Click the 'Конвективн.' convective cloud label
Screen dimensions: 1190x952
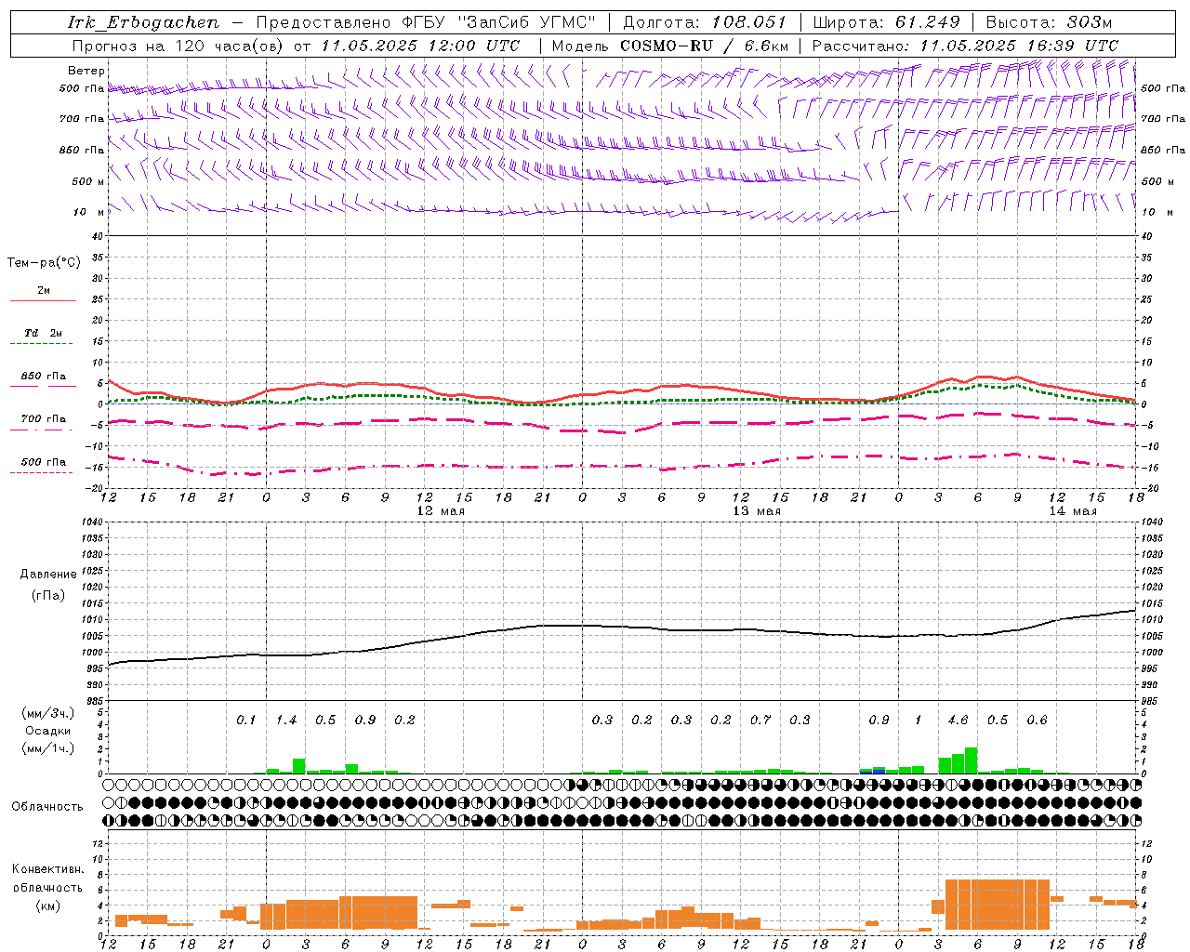point(47,869)
